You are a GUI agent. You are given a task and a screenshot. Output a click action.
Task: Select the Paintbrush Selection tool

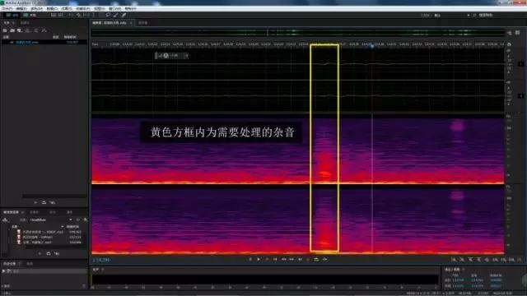[115, 15]
